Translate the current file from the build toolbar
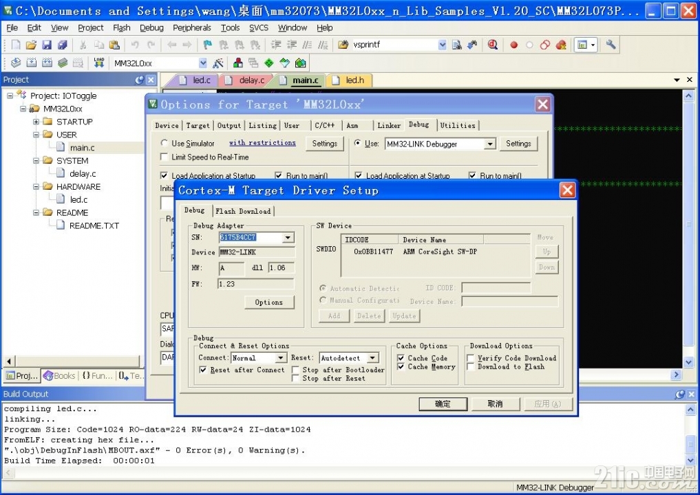The height and width of the screenshot is (495, 700). point(16,63)
